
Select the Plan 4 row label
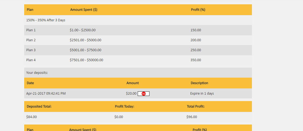tap(31, 60)
